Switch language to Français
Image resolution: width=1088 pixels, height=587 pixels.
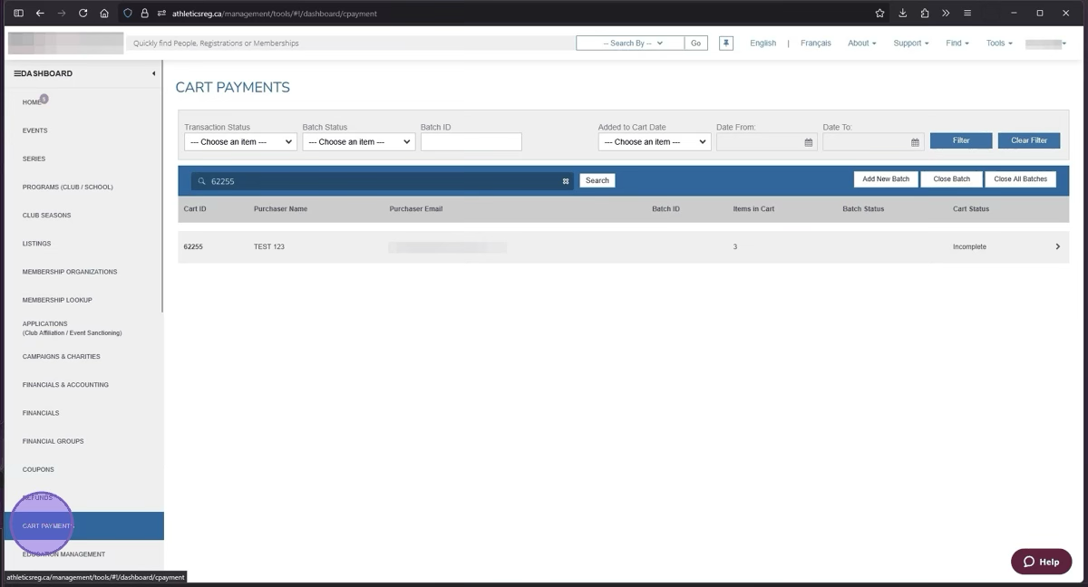(815, 43)
